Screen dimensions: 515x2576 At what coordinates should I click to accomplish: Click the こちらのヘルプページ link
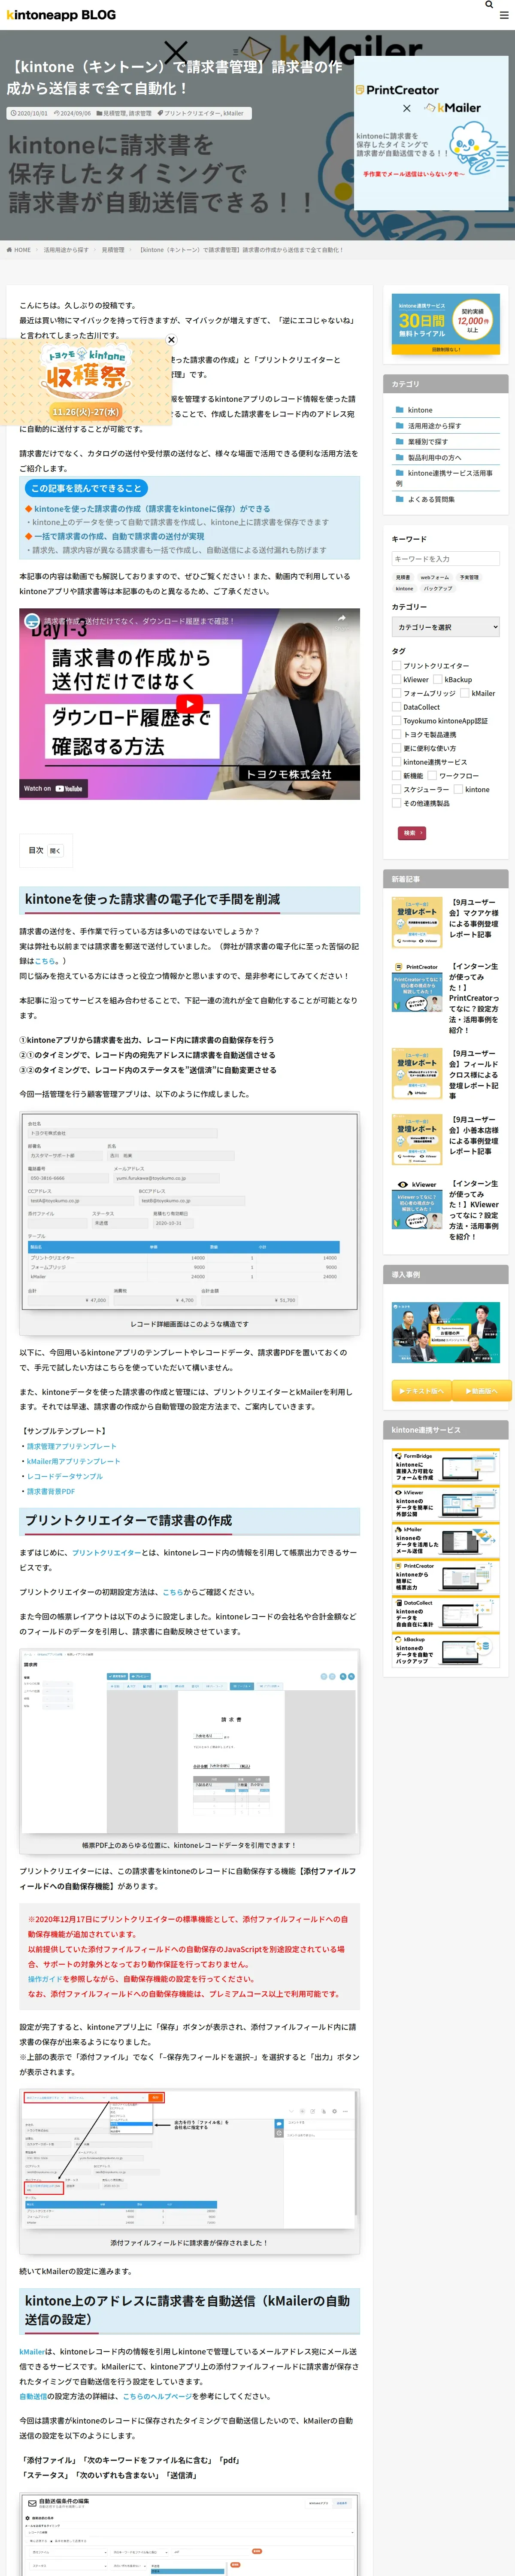click(157, 2396)
